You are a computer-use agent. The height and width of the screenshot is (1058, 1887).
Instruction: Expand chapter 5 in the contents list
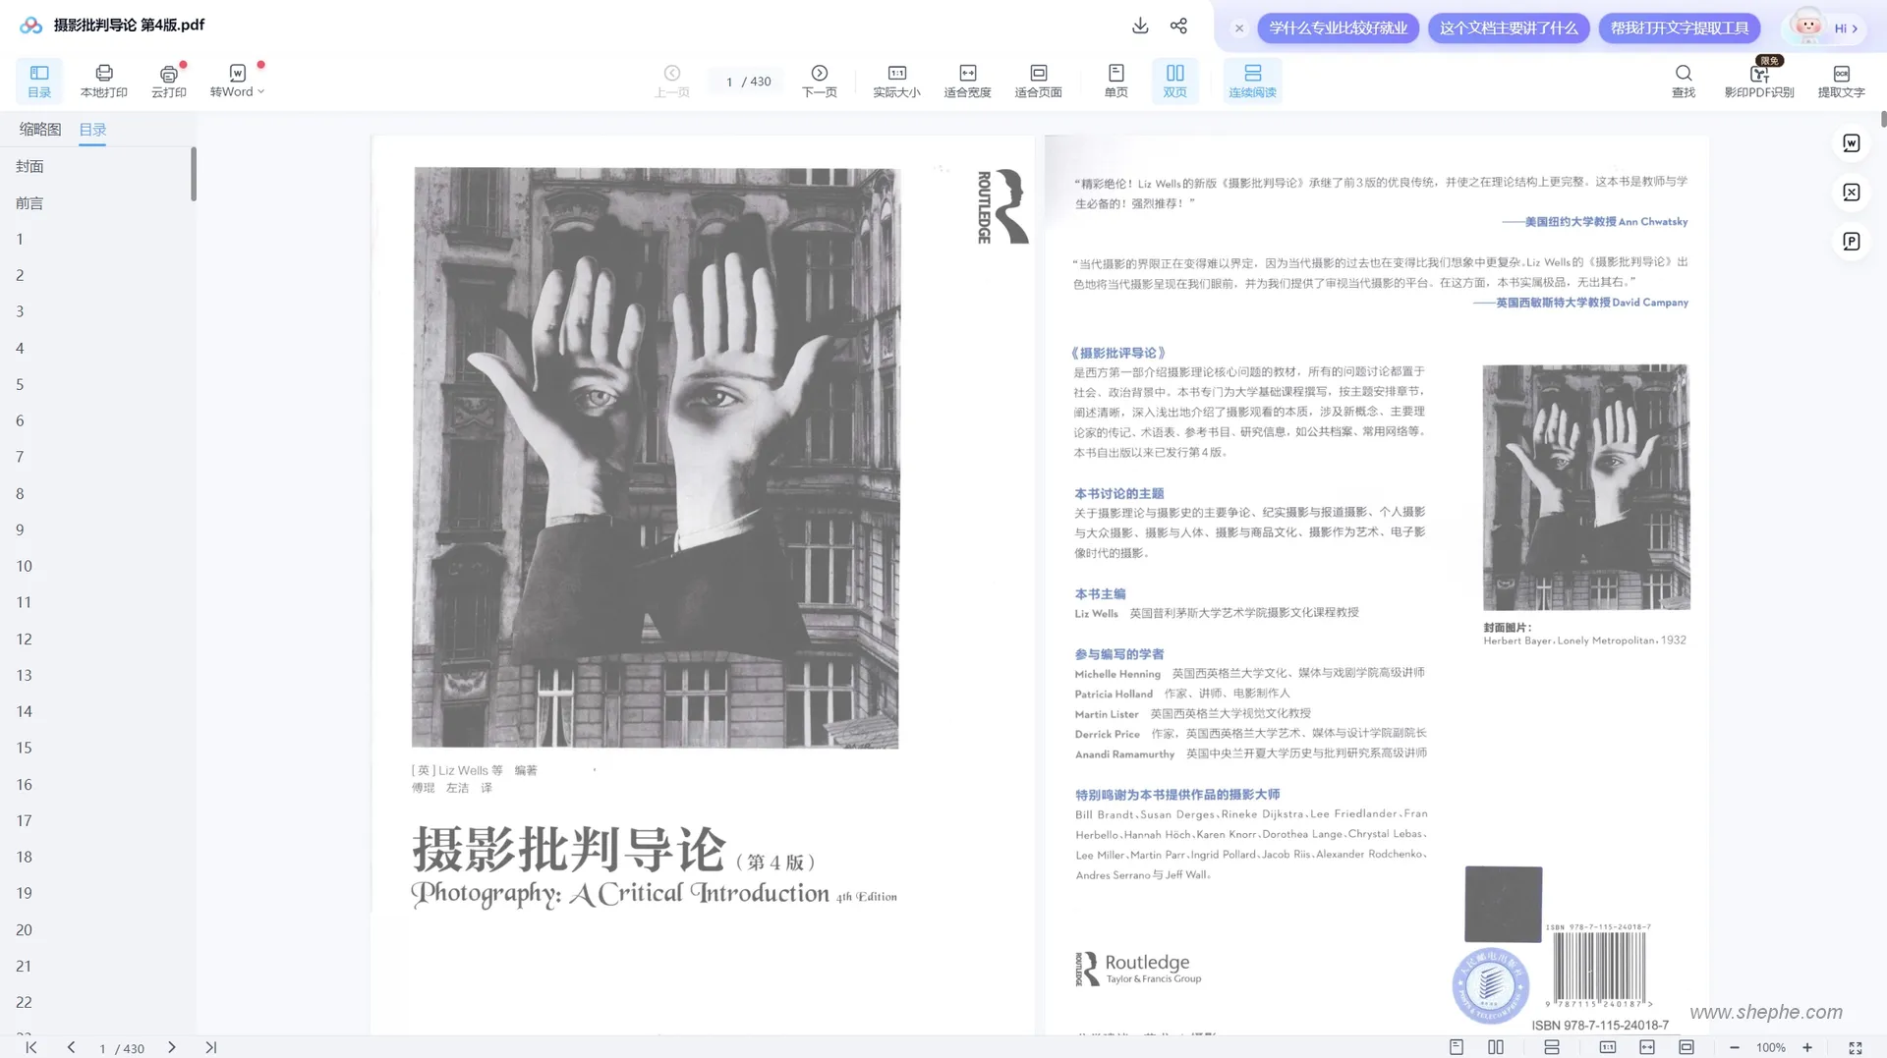20,384
